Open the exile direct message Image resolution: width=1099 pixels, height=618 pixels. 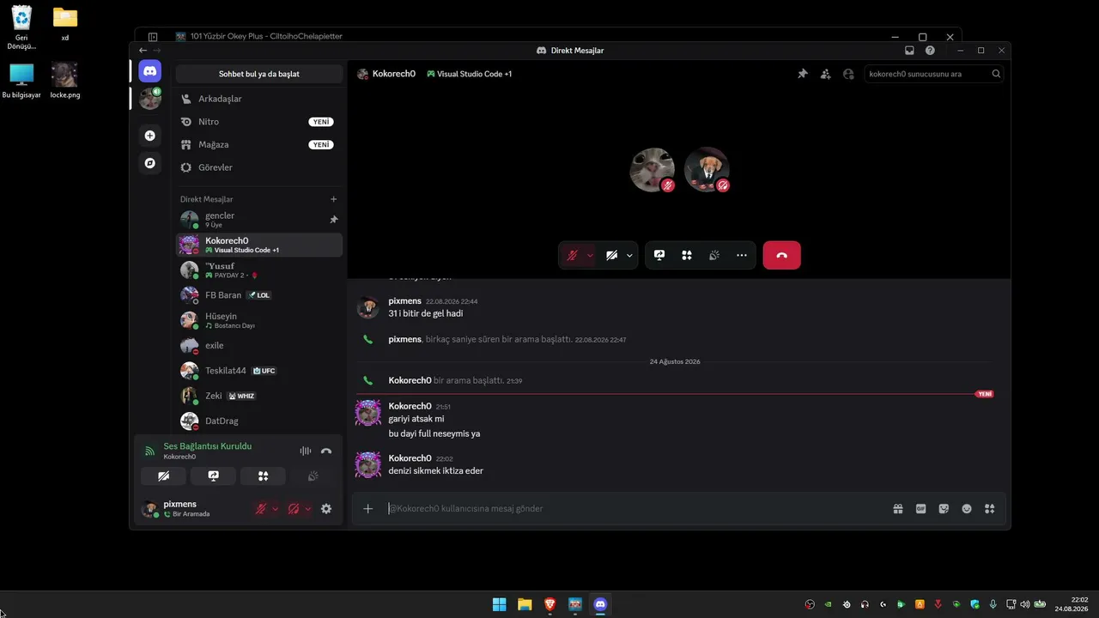point(259,345)
